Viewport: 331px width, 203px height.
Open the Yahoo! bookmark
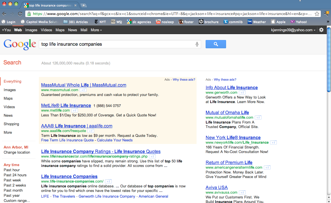pos(298,22)
